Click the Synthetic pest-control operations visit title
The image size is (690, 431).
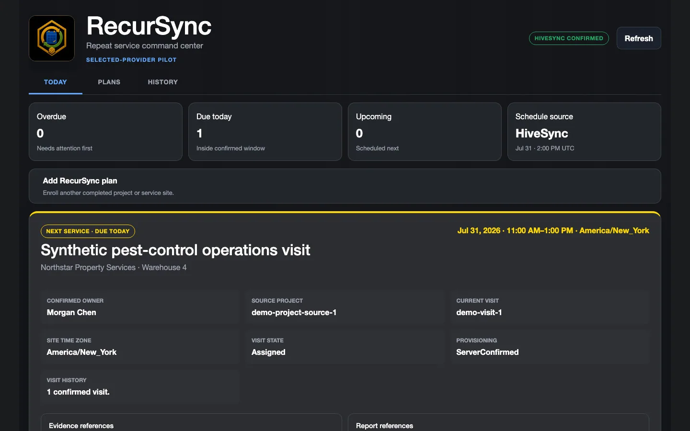coord(175,250)
